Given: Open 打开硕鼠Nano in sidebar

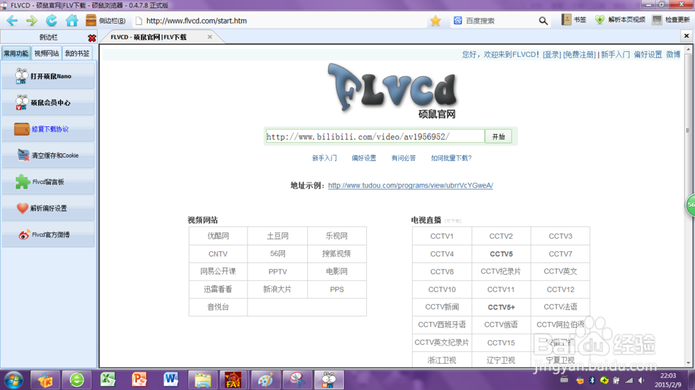Looking at the screenshot, I should point(49,76).
